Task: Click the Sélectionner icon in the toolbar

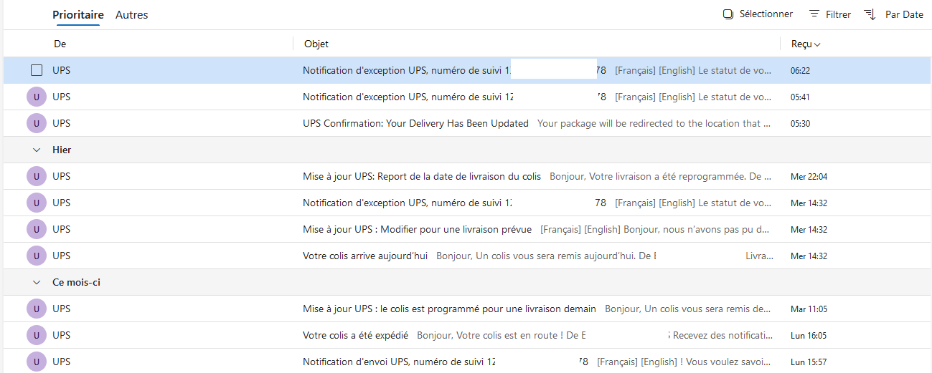Action: coord(728,14)
